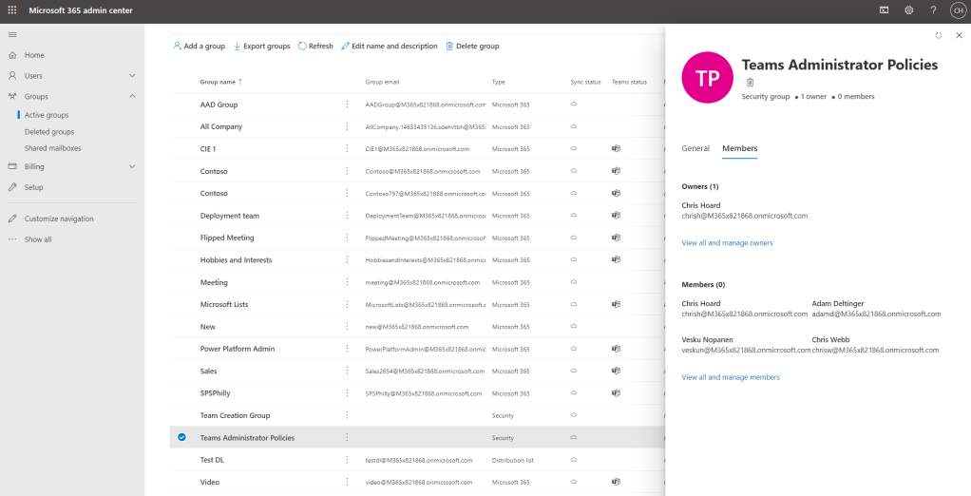971x496 pixels.
Task: Select the Members tab
Action: [739, 149]
